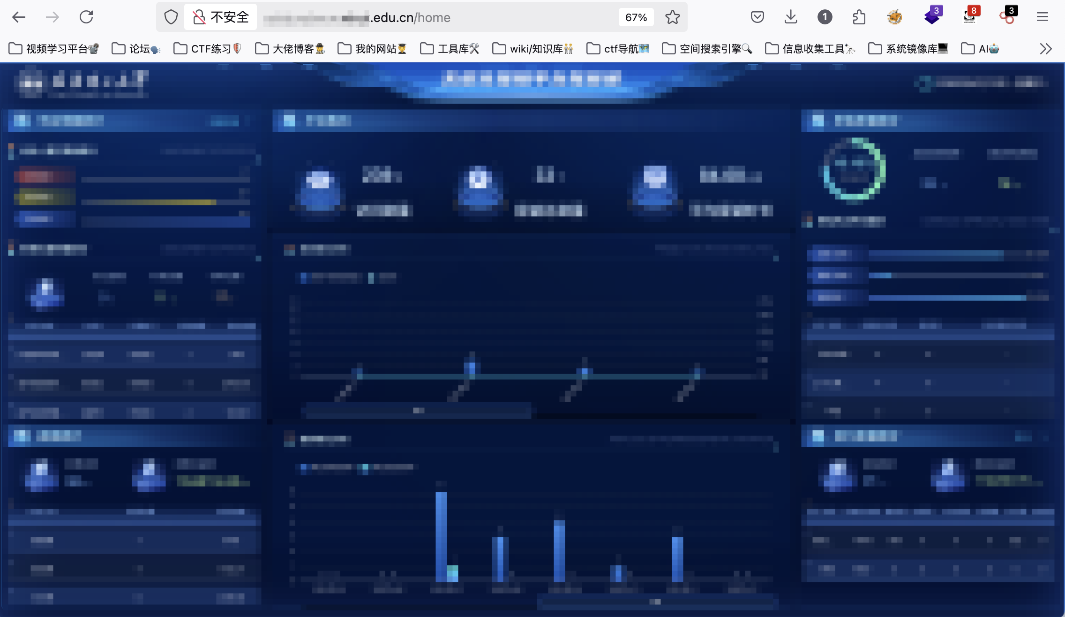
Task: Open the account icon showing number 1
Action: coord(825,17)
